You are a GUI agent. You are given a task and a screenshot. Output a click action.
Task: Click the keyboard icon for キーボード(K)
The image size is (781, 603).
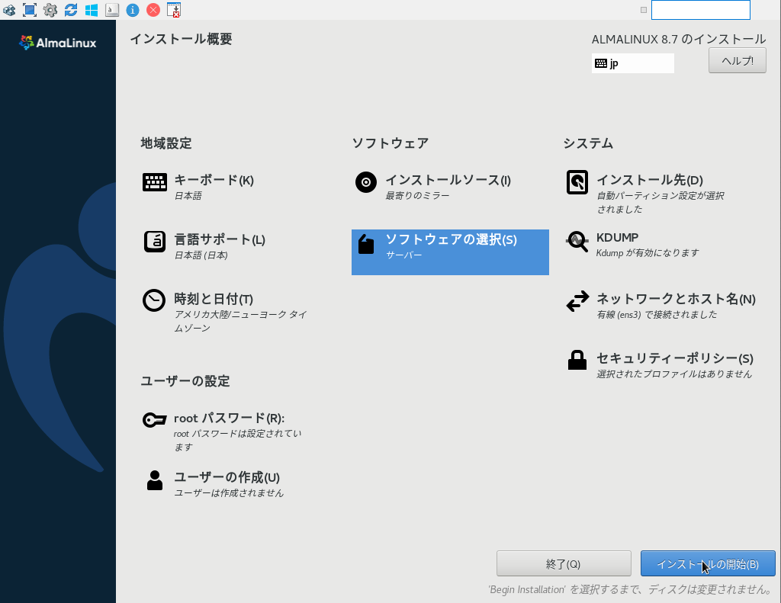point(155,182)
